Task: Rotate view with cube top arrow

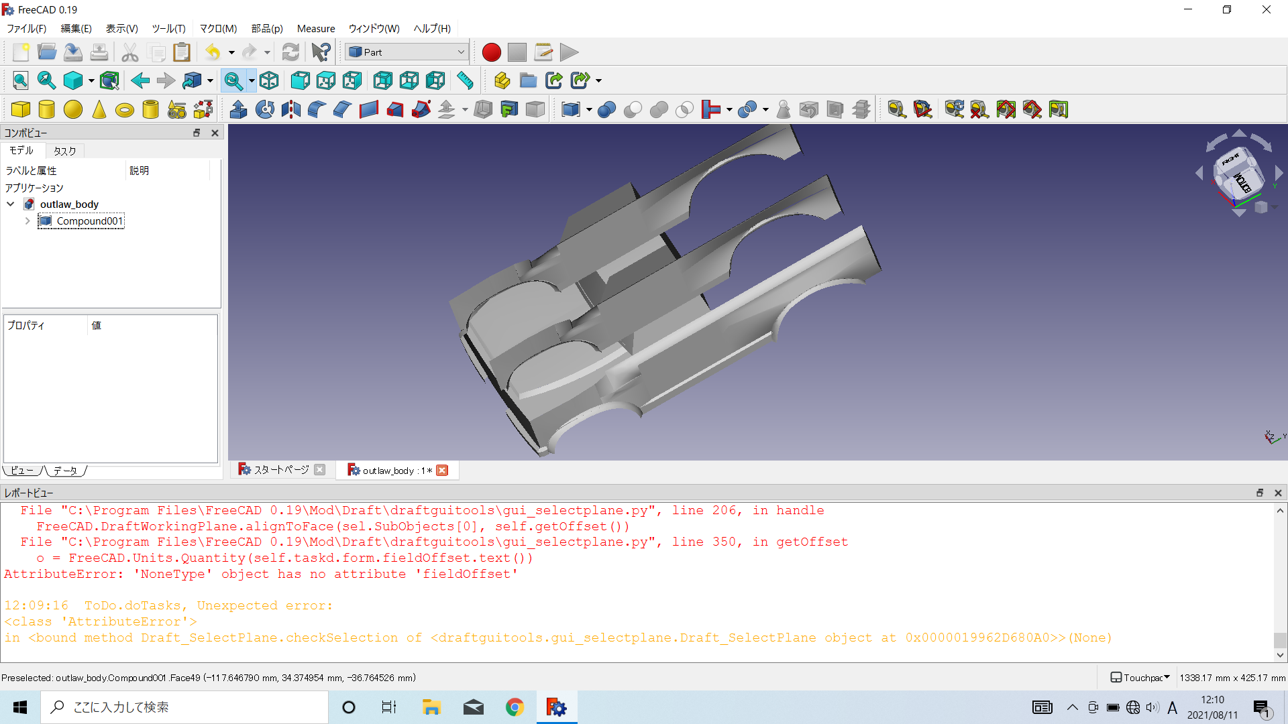Action: [1239, 133]
